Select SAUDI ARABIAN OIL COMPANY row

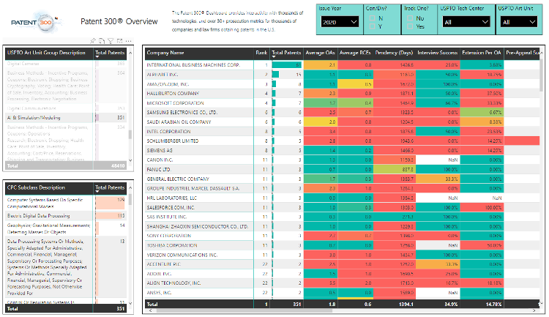[x=342, y=122]
